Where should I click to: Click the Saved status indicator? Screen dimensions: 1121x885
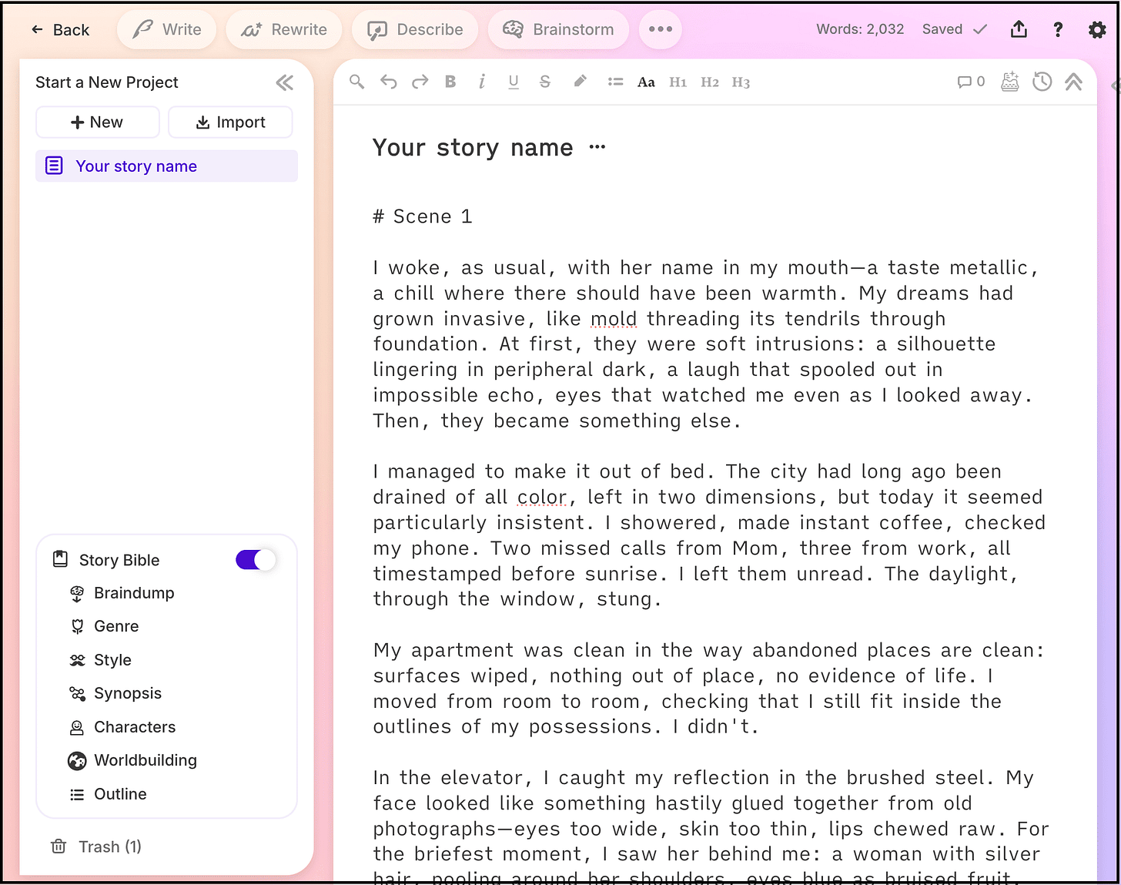pyautogui.click(x=955, y=29)
